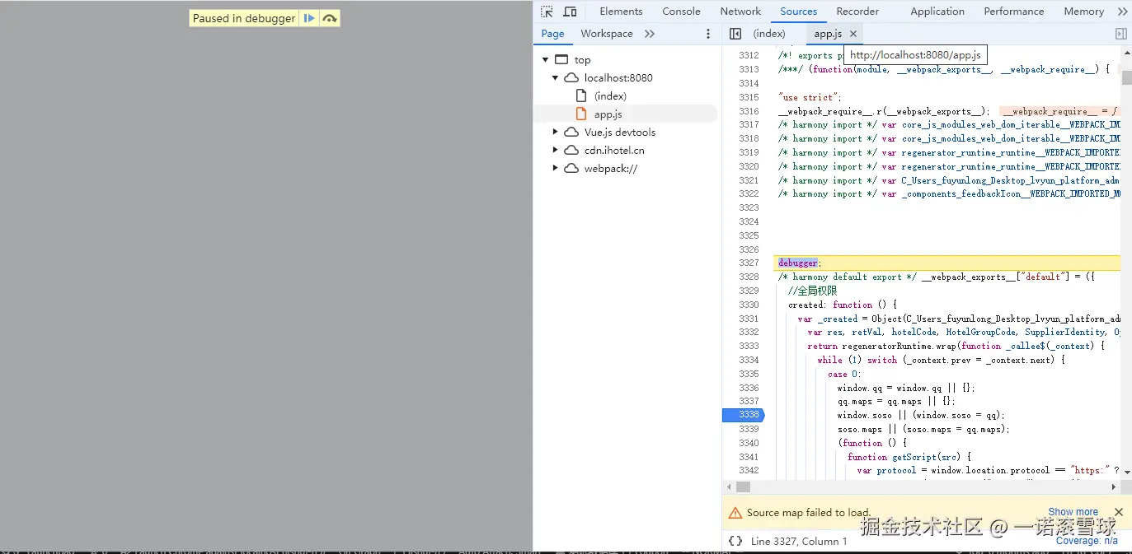The image size is (1132, 554).
Task: Open the navigator three-dot options menu
Action: pyautogui.click(x=707, y=34)
